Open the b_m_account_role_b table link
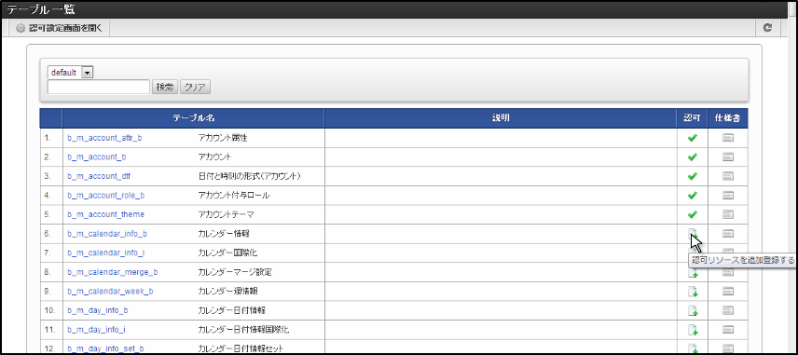The image size is (798, 355). pos(106,196)
